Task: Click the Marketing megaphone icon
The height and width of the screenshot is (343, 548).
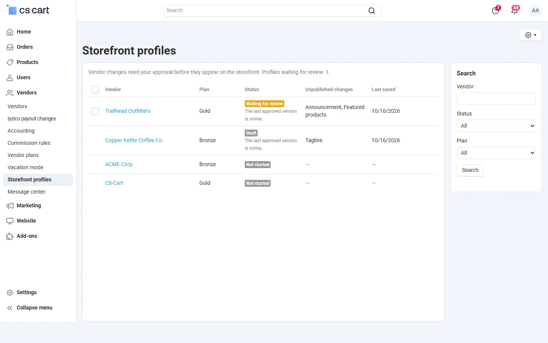Action: coord(10,206)
